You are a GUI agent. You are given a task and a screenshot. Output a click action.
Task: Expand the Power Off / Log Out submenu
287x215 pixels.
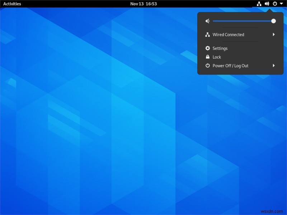point(274,66)
